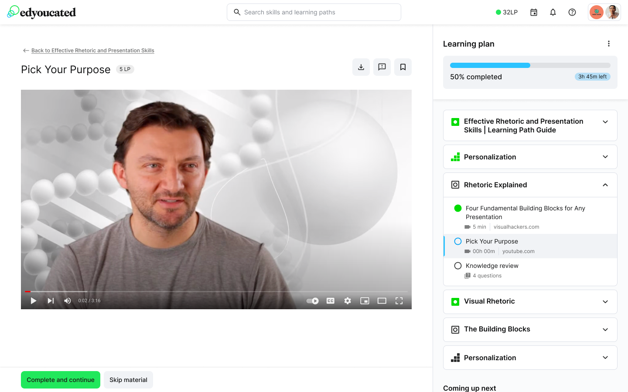This screenshot has width=628, height=392.
Task: Open the calendar in the top bar
Action: [x=533, y=12]
